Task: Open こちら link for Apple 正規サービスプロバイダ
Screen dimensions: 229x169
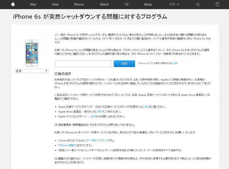Action: click(146, 107)
